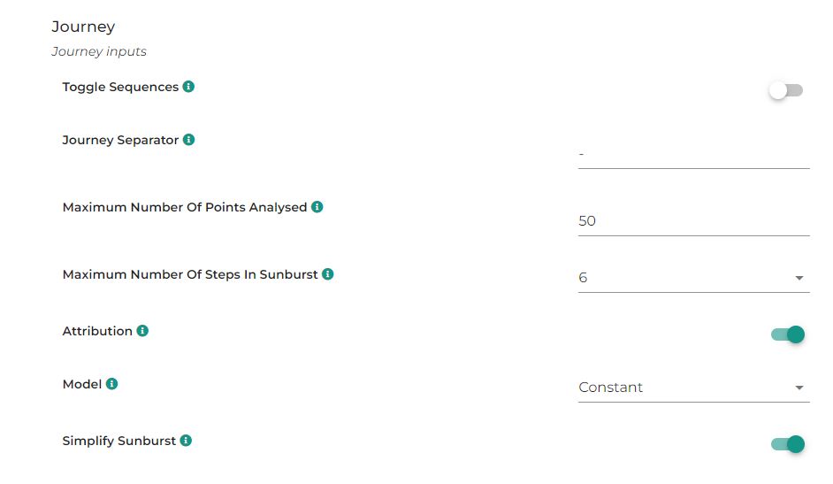Turn off the Simplify Sunburst switch

coord(788,443)
